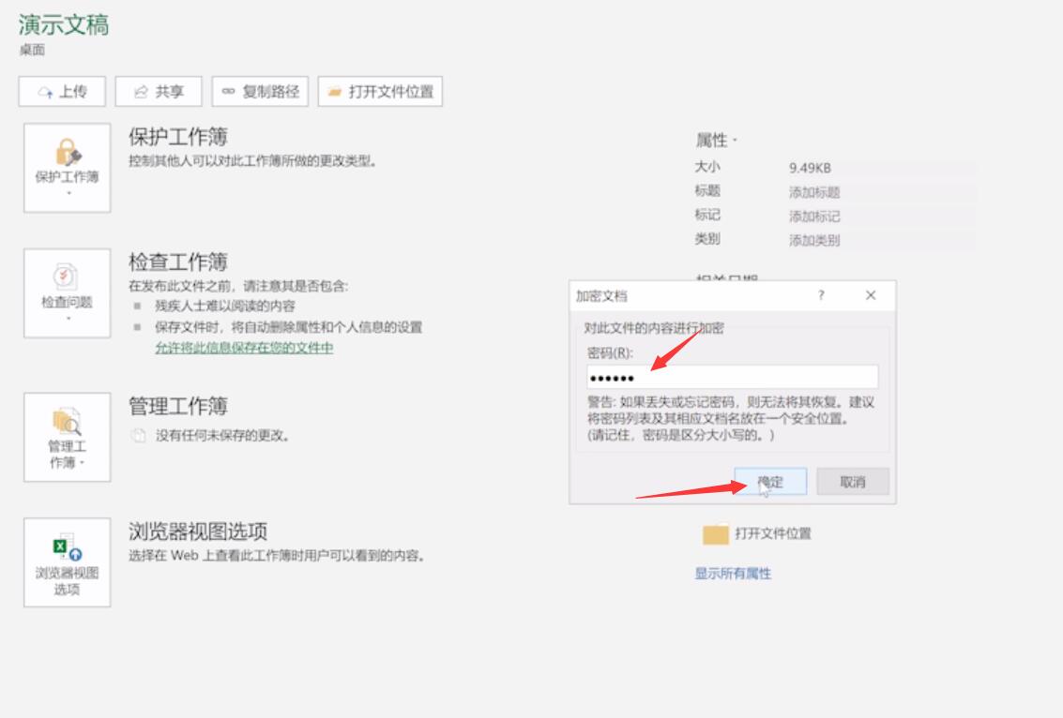Click the 加密文档 dialog title bar text
This screenshot has width=1063, height=718.
coord(601,296)
